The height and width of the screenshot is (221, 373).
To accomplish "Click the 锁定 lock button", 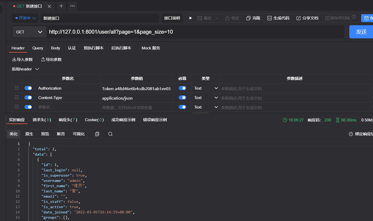I will (232, 18).
